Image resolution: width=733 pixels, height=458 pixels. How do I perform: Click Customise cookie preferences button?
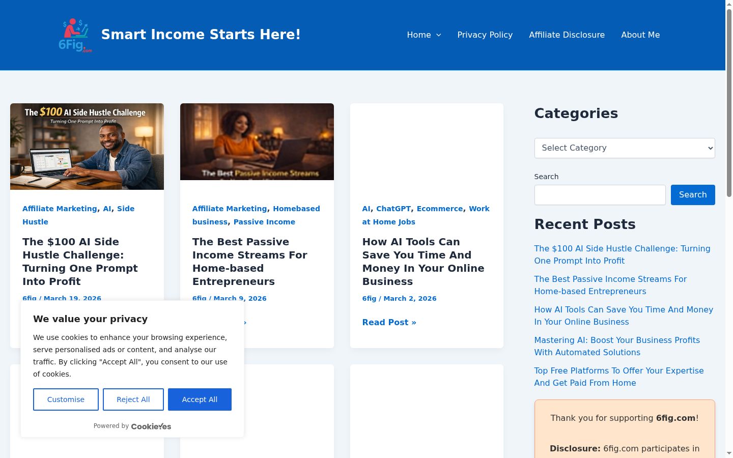(x=66, y=399)
